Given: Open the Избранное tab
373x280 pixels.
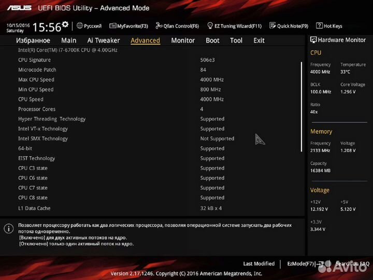Looking at the screenshot, I should (x=33, y=40).
